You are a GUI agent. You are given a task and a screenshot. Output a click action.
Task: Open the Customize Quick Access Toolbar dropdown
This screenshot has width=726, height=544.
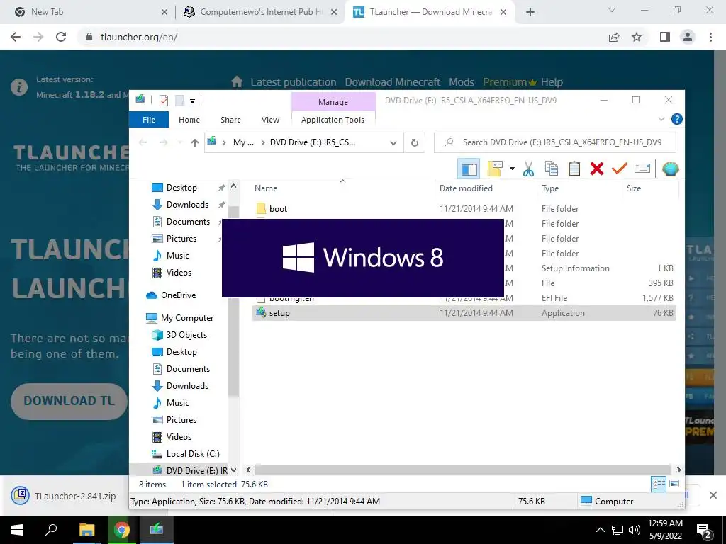pos(192,101)
